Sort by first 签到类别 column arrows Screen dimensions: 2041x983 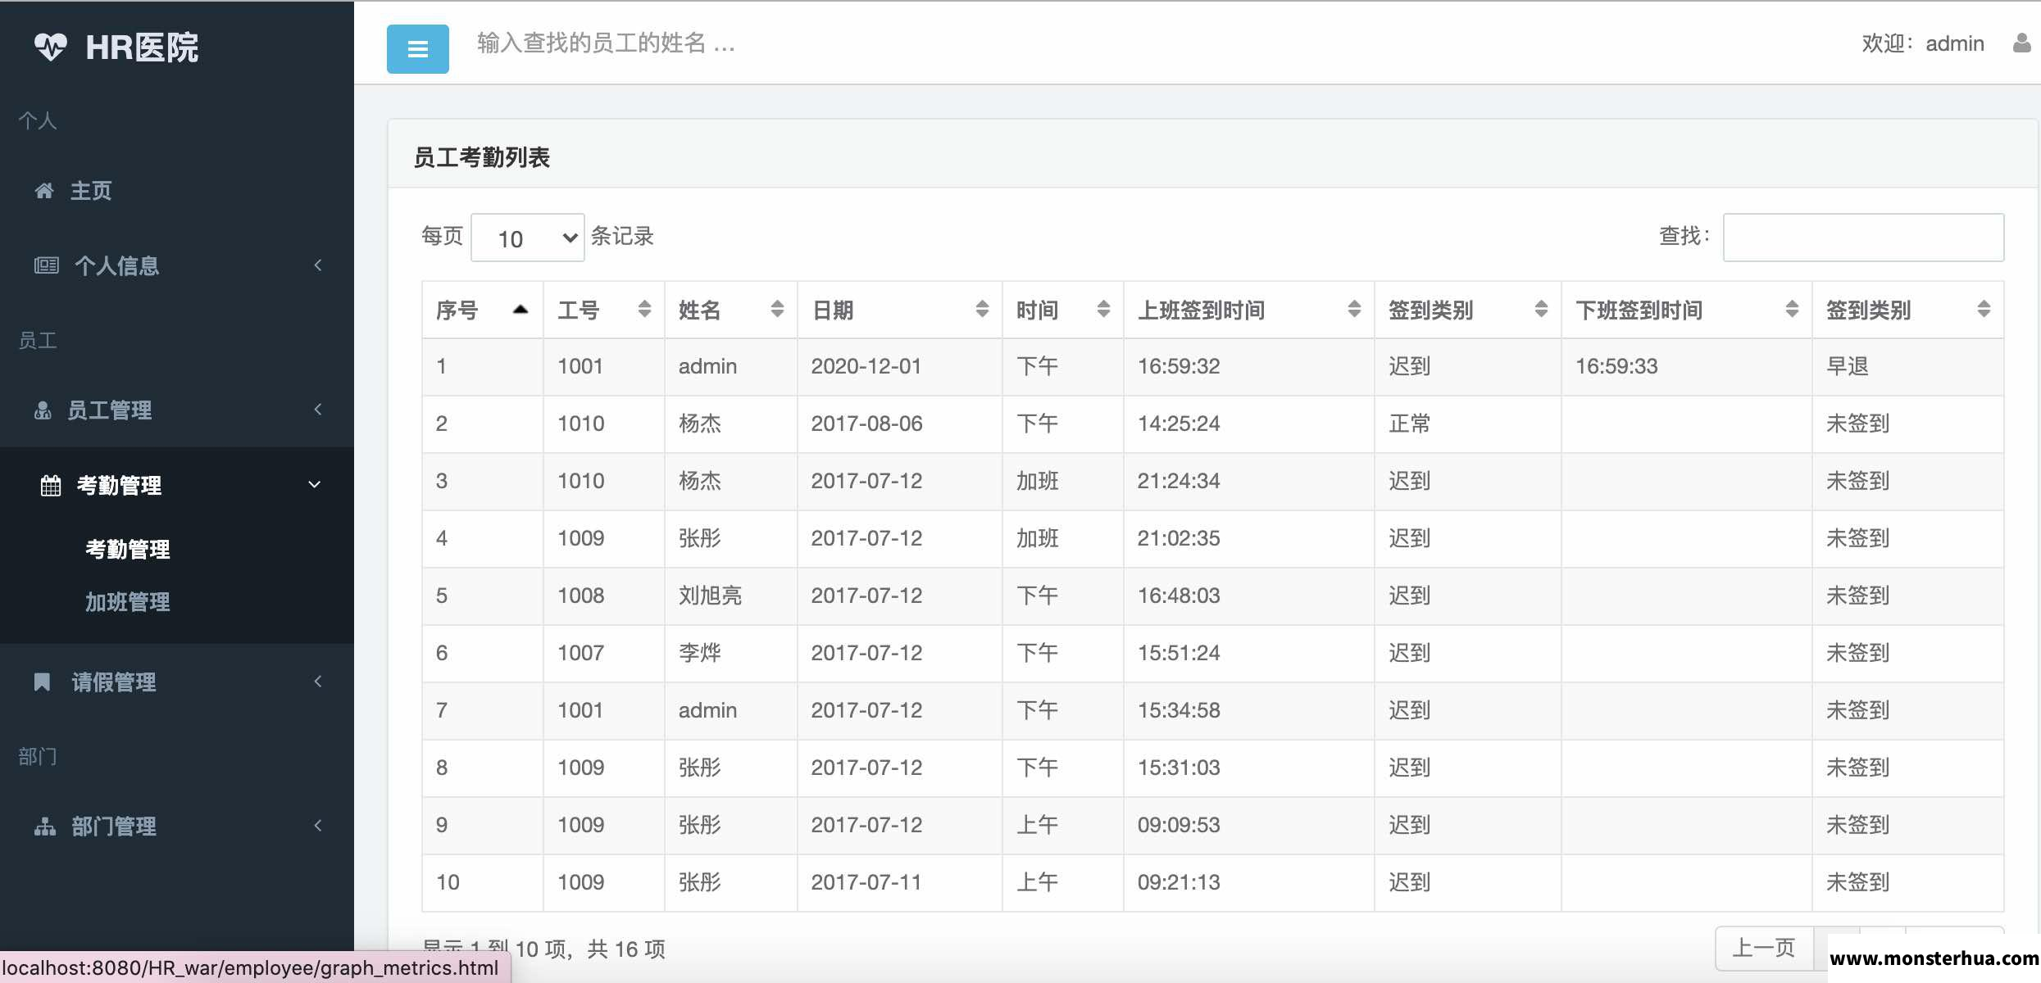coord(1541,309)
